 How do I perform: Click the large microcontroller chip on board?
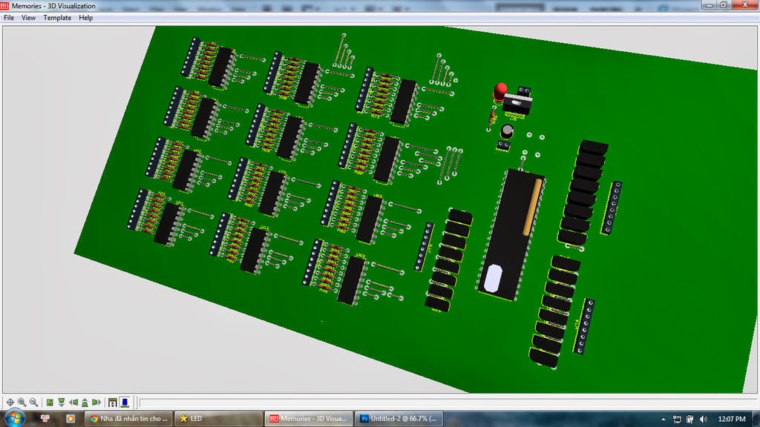click(512, 234)
